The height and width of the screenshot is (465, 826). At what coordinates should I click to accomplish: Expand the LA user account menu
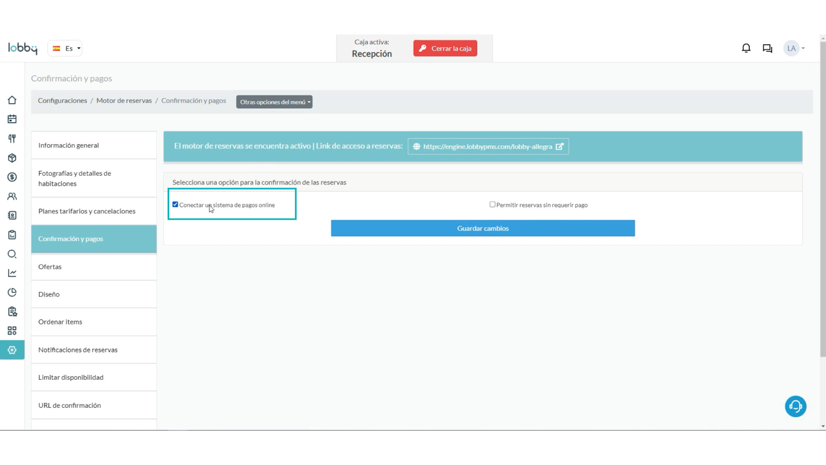(x=794, y=48)
